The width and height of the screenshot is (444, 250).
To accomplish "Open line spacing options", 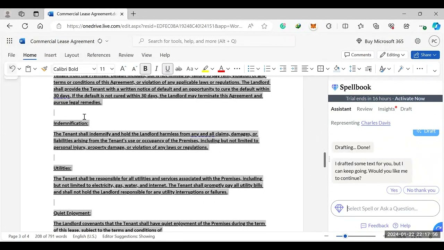I will pyautogui.click(x=352, y=69).
